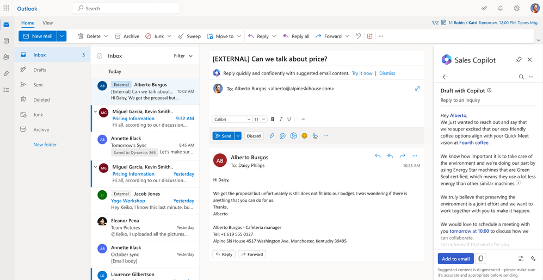The image size is (543, 280).
Task: Open Delete dropdown arrow
Action: [x=106, y=36]
